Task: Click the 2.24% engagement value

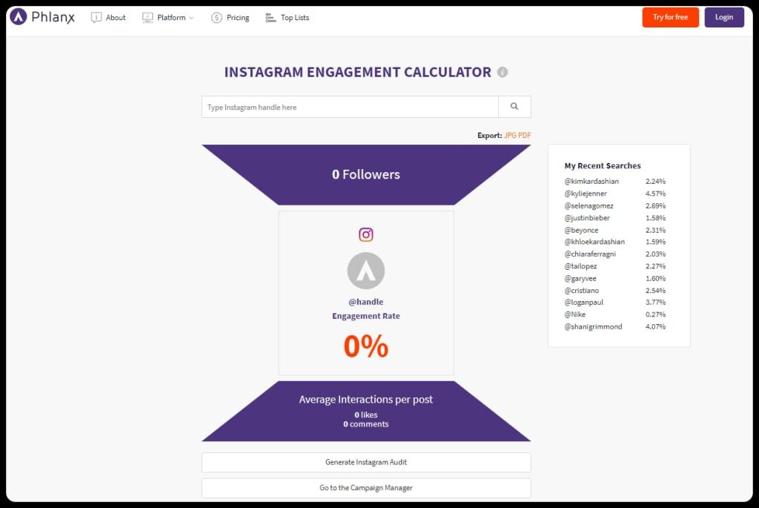Action: (x=655, y=181)
